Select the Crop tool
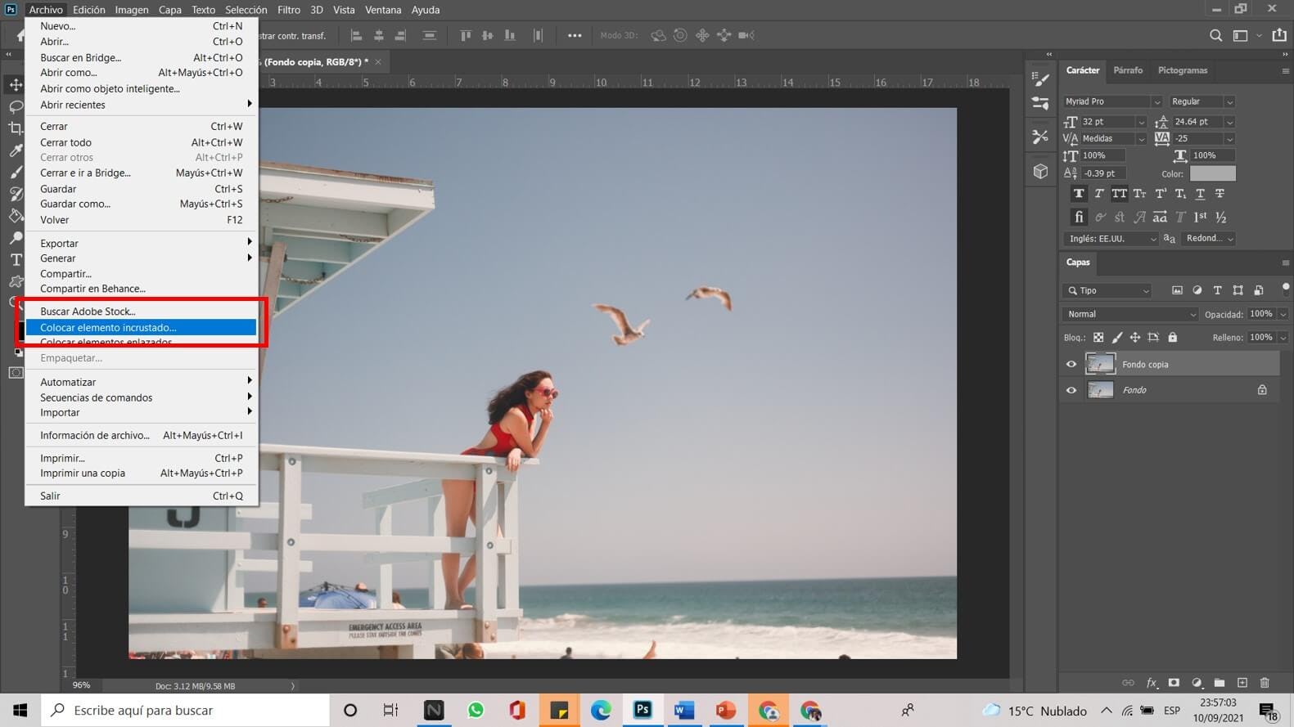1294x727 pixels. (x=16, y=128)
